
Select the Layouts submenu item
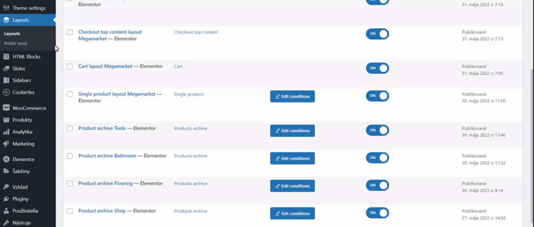coord(12,34)
